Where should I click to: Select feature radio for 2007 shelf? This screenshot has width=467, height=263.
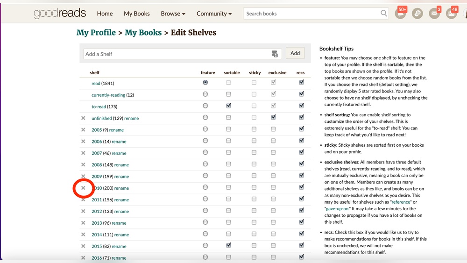205,152
